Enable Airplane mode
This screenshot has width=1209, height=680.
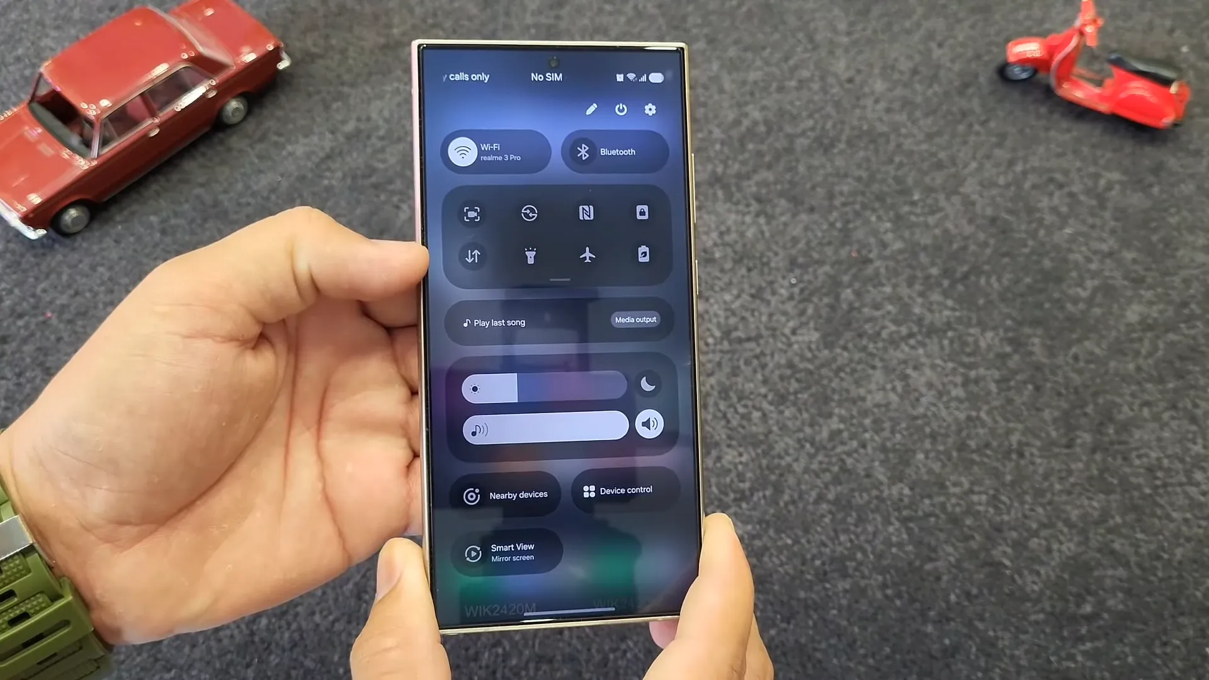[x=586, y=255]
